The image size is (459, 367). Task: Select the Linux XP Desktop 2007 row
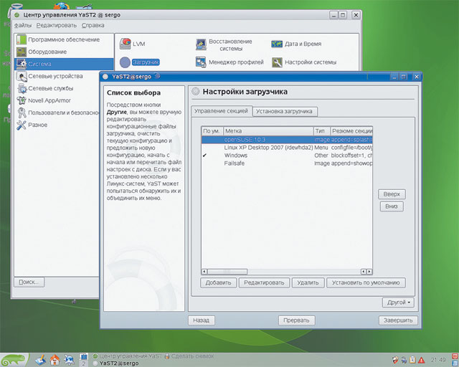pos(287,148)
